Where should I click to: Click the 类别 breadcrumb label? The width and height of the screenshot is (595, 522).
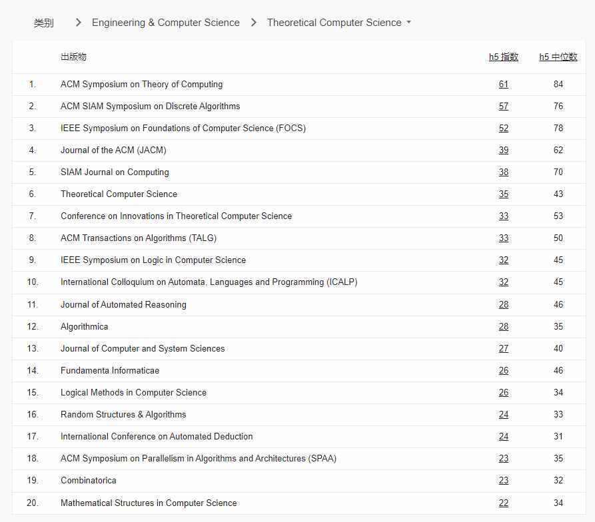coord(43,22)
